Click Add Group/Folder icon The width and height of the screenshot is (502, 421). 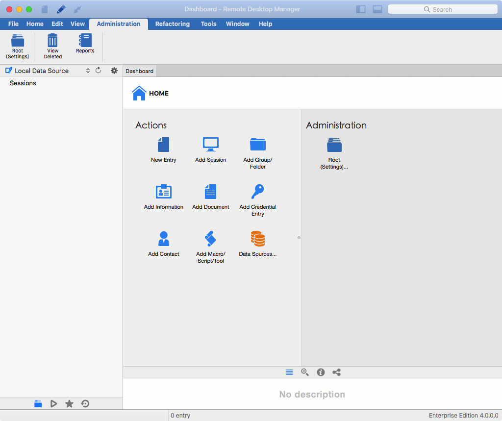pos(258,145)
